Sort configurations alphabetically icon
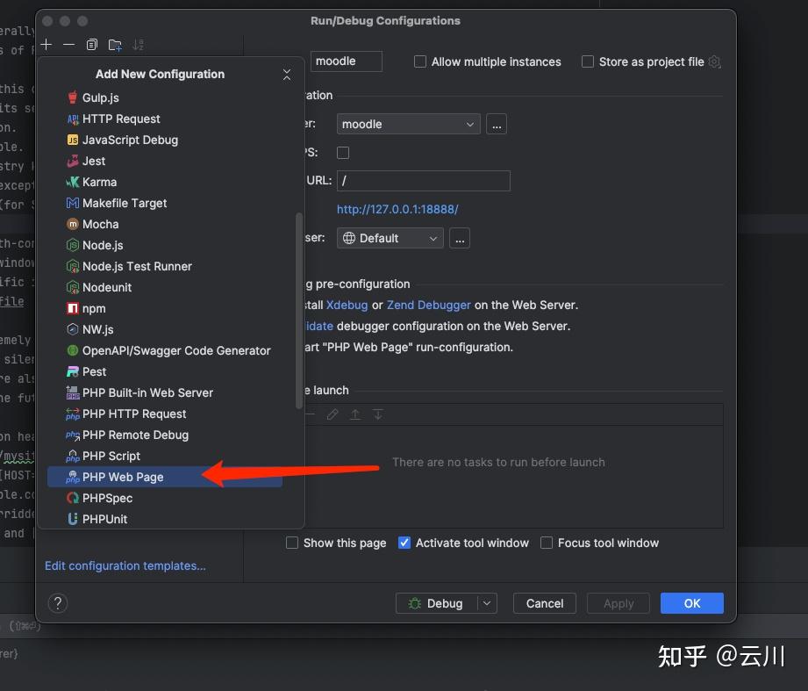The width and height of the screenshot is (808, 691). coord(138,45)
